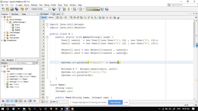198x111 pixels.
Task: Click the Search (Ctrl+I) input field
Action: (184, 5)
